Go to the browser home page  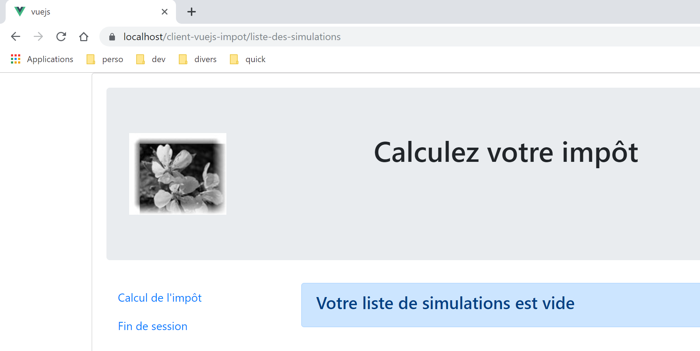click(84, 37)
